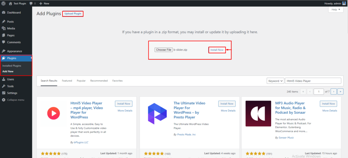Click the Appearance paintbrush icon

(4, 51)
